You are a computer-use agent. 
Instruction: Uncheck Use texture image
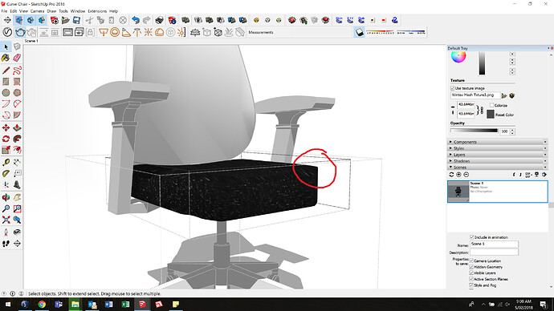(452, 88)
